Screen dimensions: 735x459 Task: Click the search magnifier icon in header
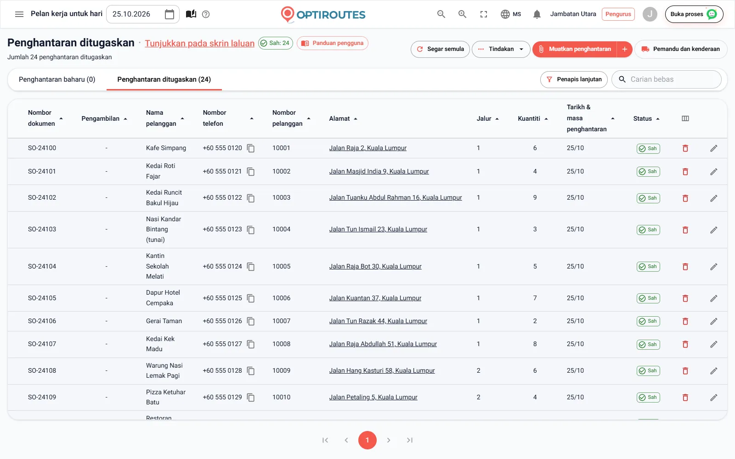441,14
